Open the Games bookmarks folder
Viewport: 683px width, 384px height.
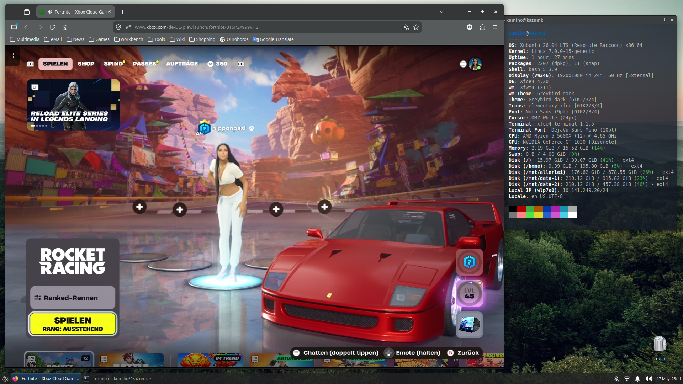99,39
